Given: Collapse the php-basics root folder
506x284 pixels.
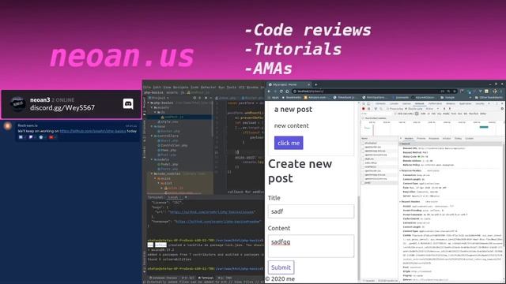Looking at the screenshot, I should tap(148, 103).
